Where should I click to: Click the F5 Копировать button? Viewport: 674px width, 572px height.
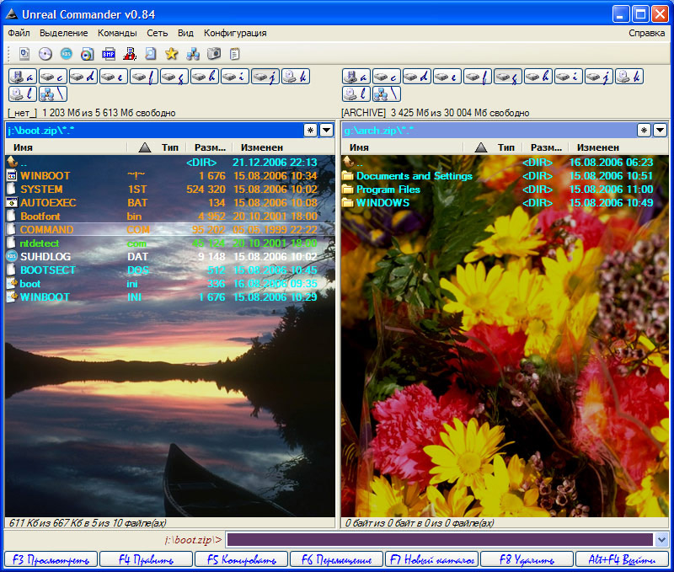242,559
